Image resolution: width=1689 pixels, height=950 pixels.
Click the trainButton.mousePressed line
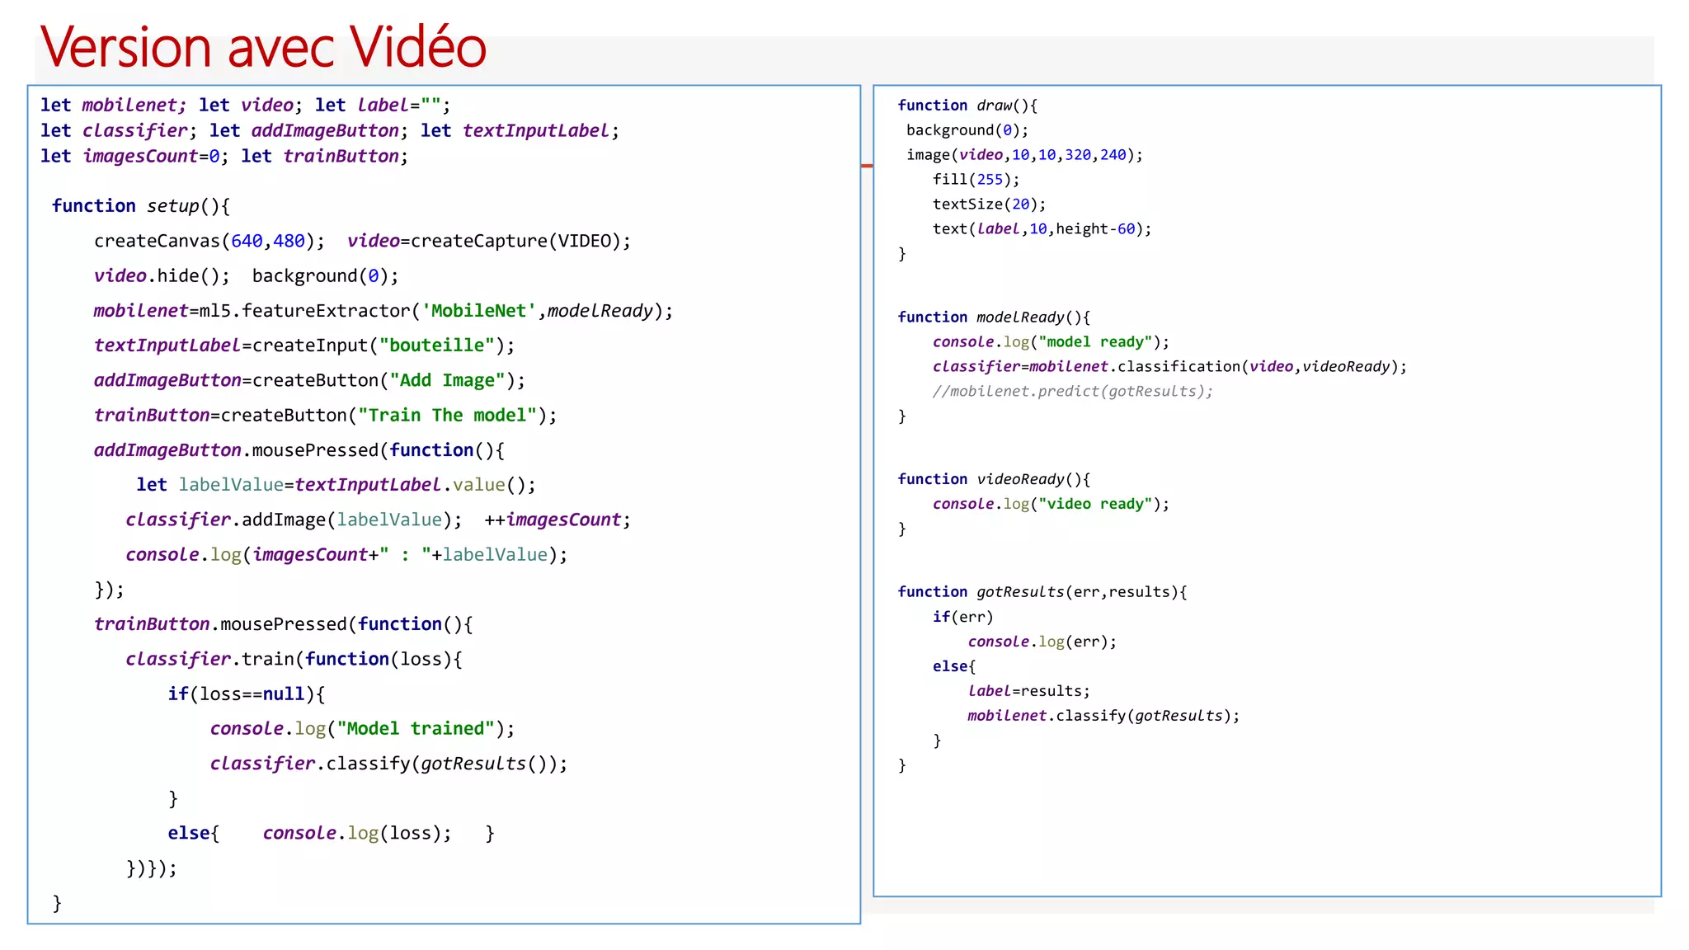point(283,624)
